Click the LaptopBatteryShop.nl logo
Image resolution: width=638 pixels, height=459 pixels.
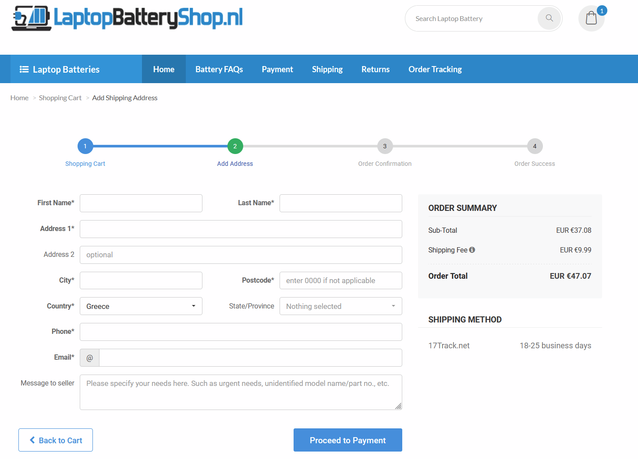[127, 18]
